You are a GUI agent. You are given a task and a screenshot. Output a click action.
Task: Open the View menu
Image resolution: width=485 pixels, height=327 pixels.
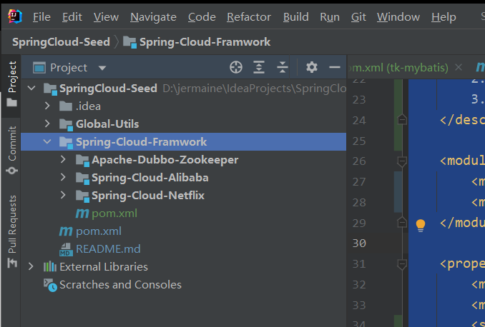coord(106,17)
